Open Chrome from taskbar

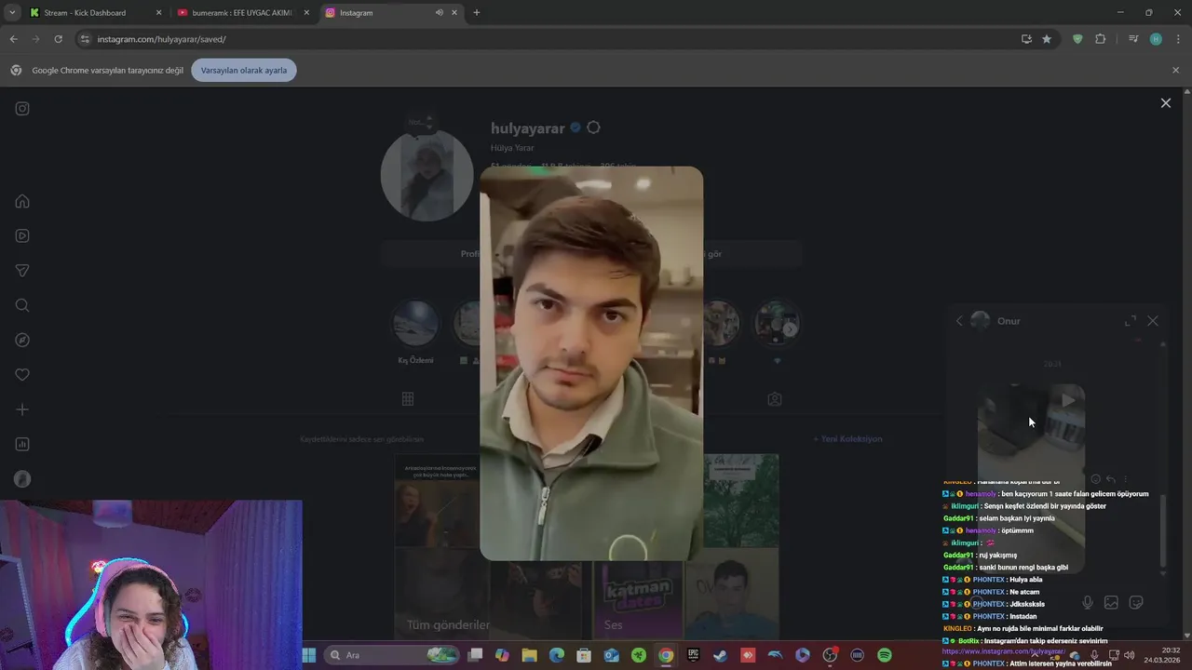click(666, 655)
